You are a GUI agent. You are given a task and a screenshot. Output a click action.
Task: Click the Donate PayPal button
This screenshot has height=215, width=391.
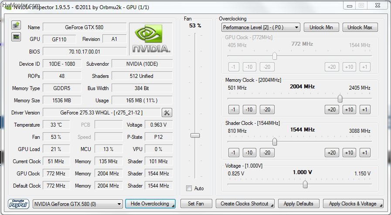click(x=18, y=204)
